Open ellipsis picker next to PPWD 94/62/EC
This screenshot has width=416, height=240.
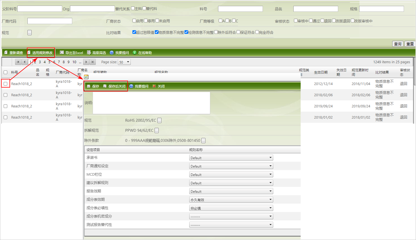pos(156,131)
